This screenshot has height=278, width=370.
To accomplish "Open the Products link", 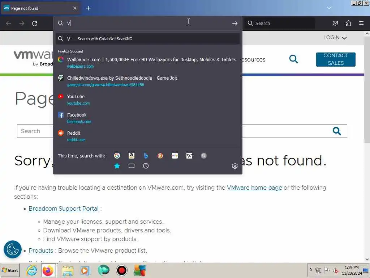I will 41,250.
